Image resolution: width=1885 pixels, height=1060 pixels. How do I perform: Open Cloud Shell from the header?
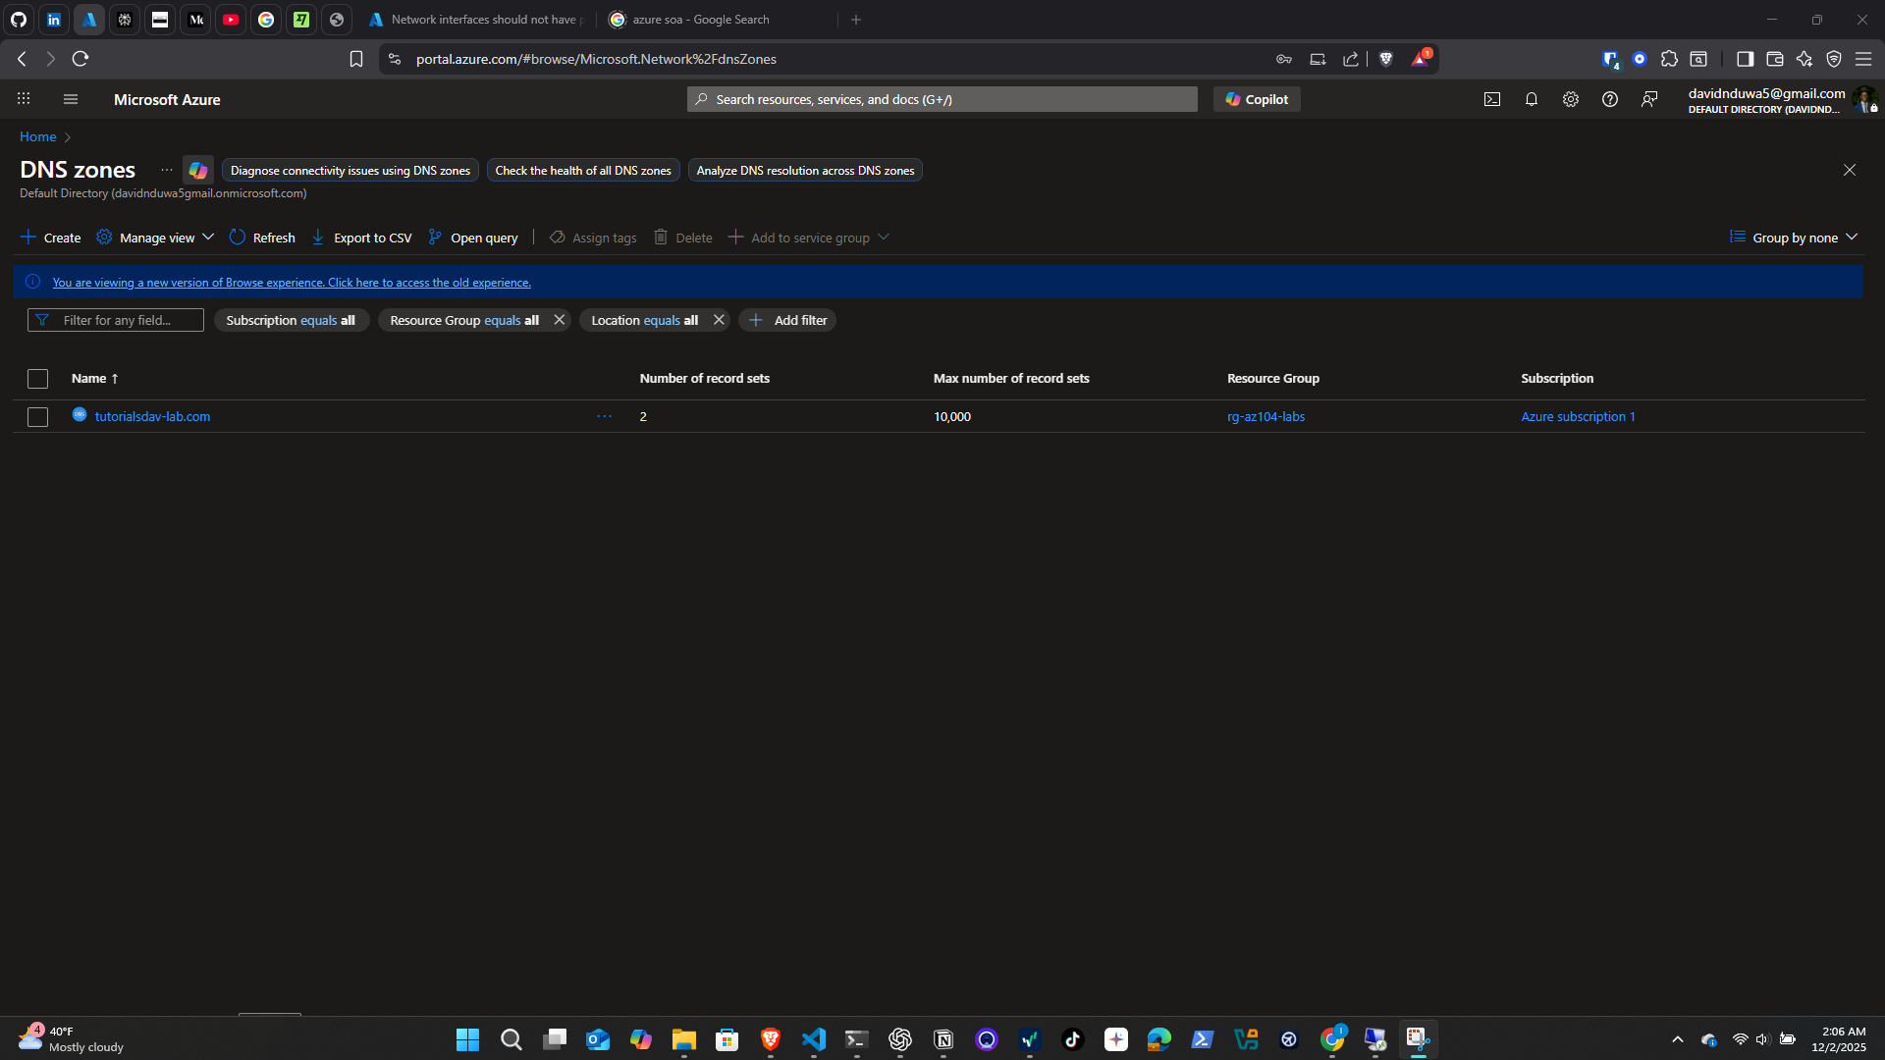[1492, 99]
